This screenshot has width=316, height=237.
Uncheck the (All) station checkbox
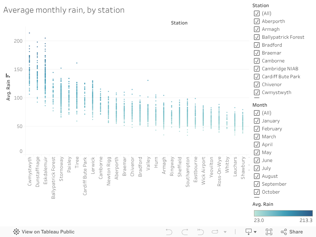pos(256,13)
